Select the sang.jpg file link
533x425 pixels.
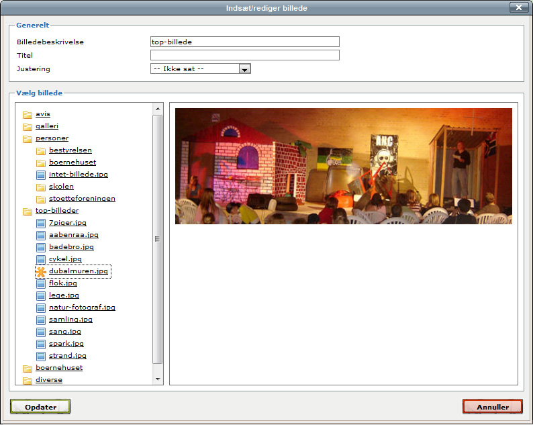(65, 332)
